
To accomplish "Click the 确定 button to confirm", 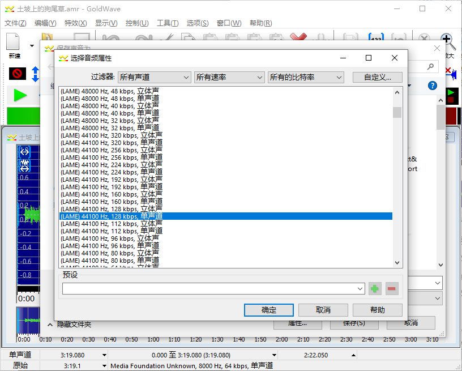I will pyautogui.click(x=268, y=310).
